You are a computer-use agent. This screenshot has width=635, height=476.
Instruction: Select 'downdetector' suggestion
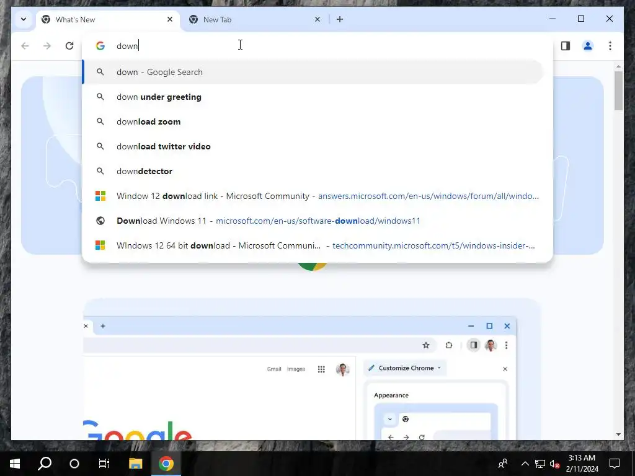point(313,171)
